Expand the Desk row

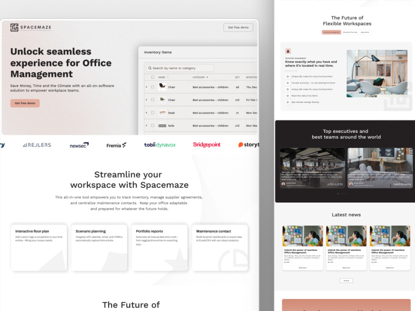(x=146, y=113)
